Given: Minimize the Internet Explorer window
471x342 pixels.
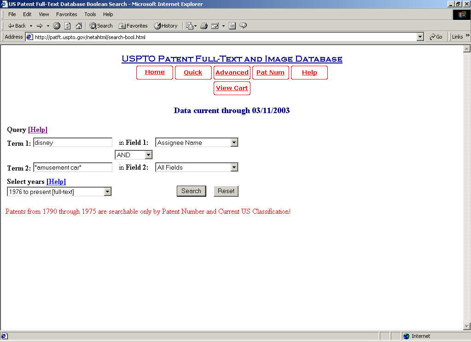Looking at the screenshot, I should [x=451, y=4].
